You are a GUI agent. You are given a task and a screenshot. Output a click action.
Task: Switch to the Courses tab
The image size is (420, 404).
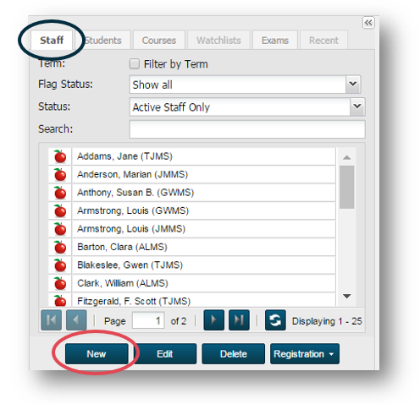(159, 40)
